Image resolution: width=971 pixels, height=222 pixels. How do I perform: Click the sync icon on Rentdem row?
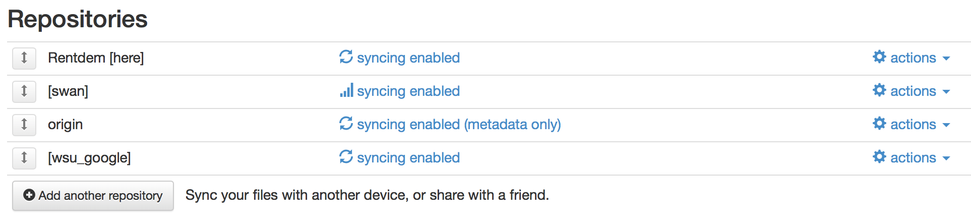(346, 57)
